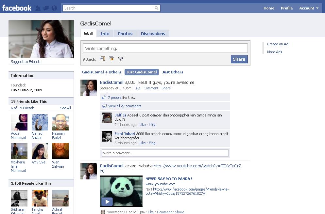Image resolution: width=325 pixels, height=214 pixels.
Task: Play the panda video
Action: pyautogui.click(x=107, y=202)
